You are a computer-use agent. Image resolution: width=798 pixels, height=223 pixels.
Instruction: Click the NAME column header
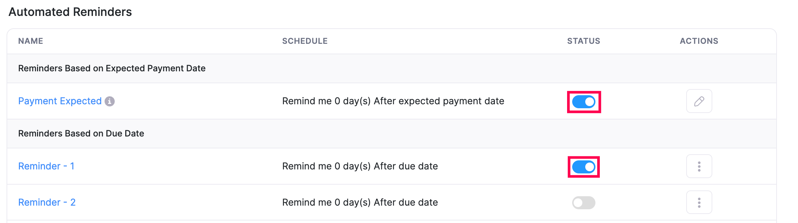pos(30,41)
